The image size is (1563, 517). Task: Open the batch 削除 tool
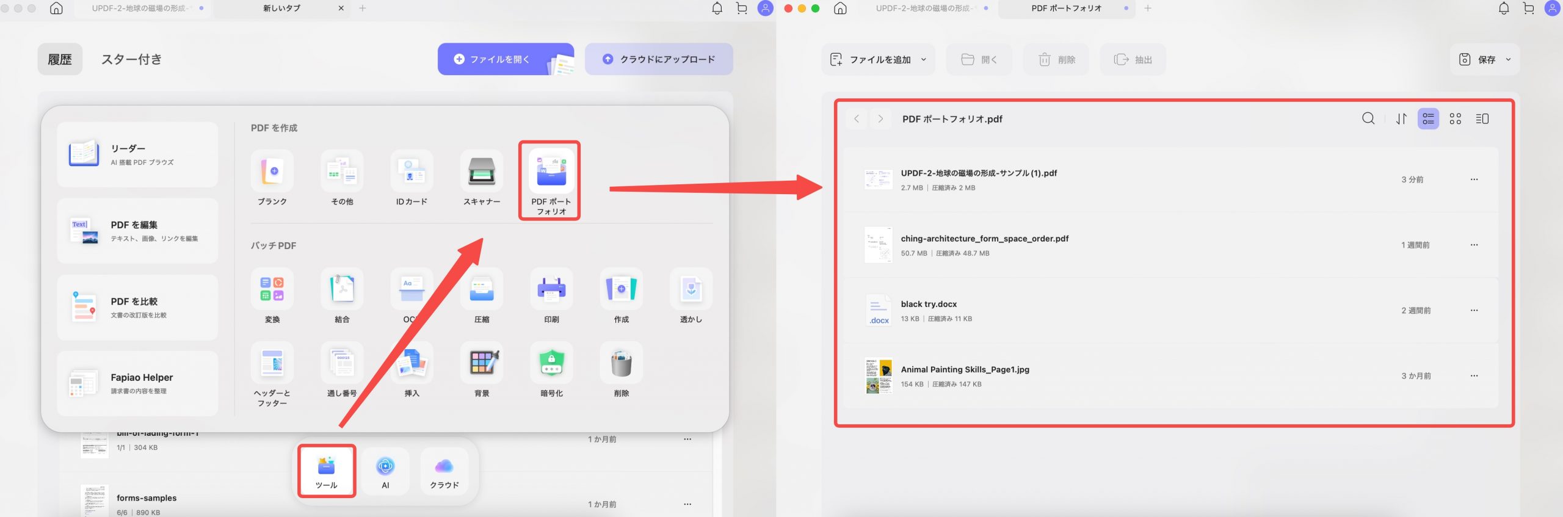622,363
